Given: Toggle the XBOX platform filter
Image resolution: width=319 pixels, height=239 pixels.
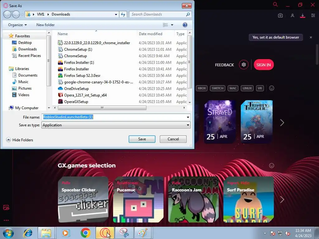Looking at the screenshot, I should click(x=202, y=88).
